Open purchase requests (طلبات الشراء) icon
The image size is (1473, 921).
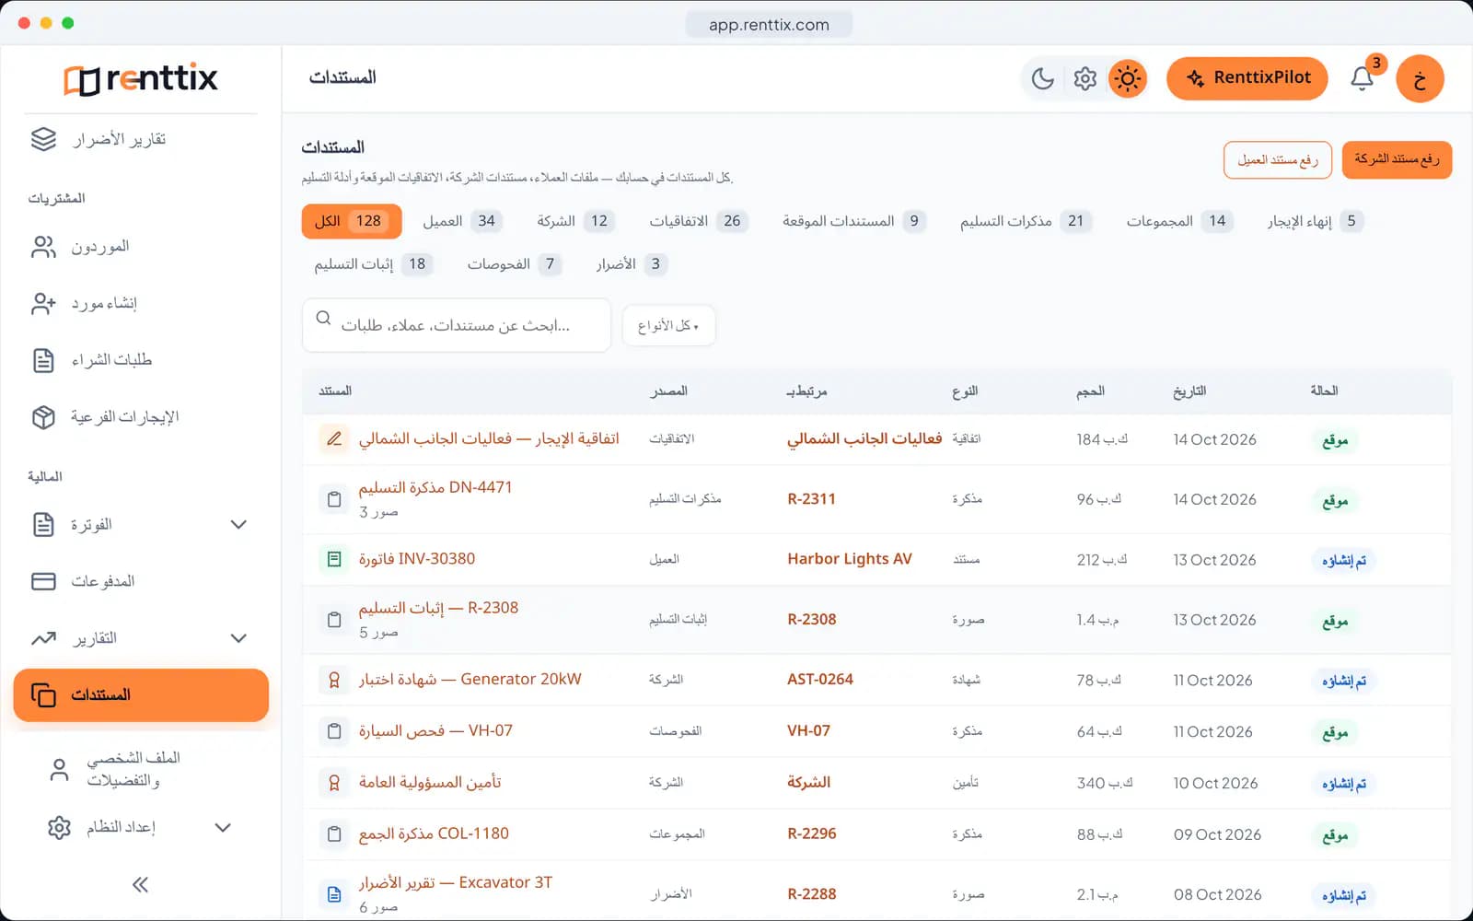tap(43, 360)
